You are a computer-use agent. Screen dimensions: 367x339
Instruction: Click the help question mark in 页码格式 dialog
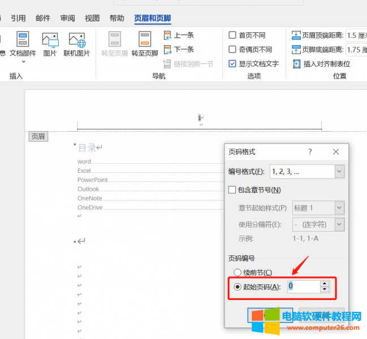point(310,152)
